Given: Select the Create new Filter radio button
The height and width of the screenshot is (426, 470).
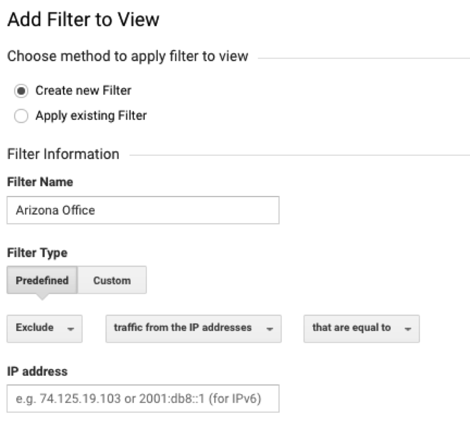Looking at the screenshot, I should pyautogui.click(x=22, y=91).
